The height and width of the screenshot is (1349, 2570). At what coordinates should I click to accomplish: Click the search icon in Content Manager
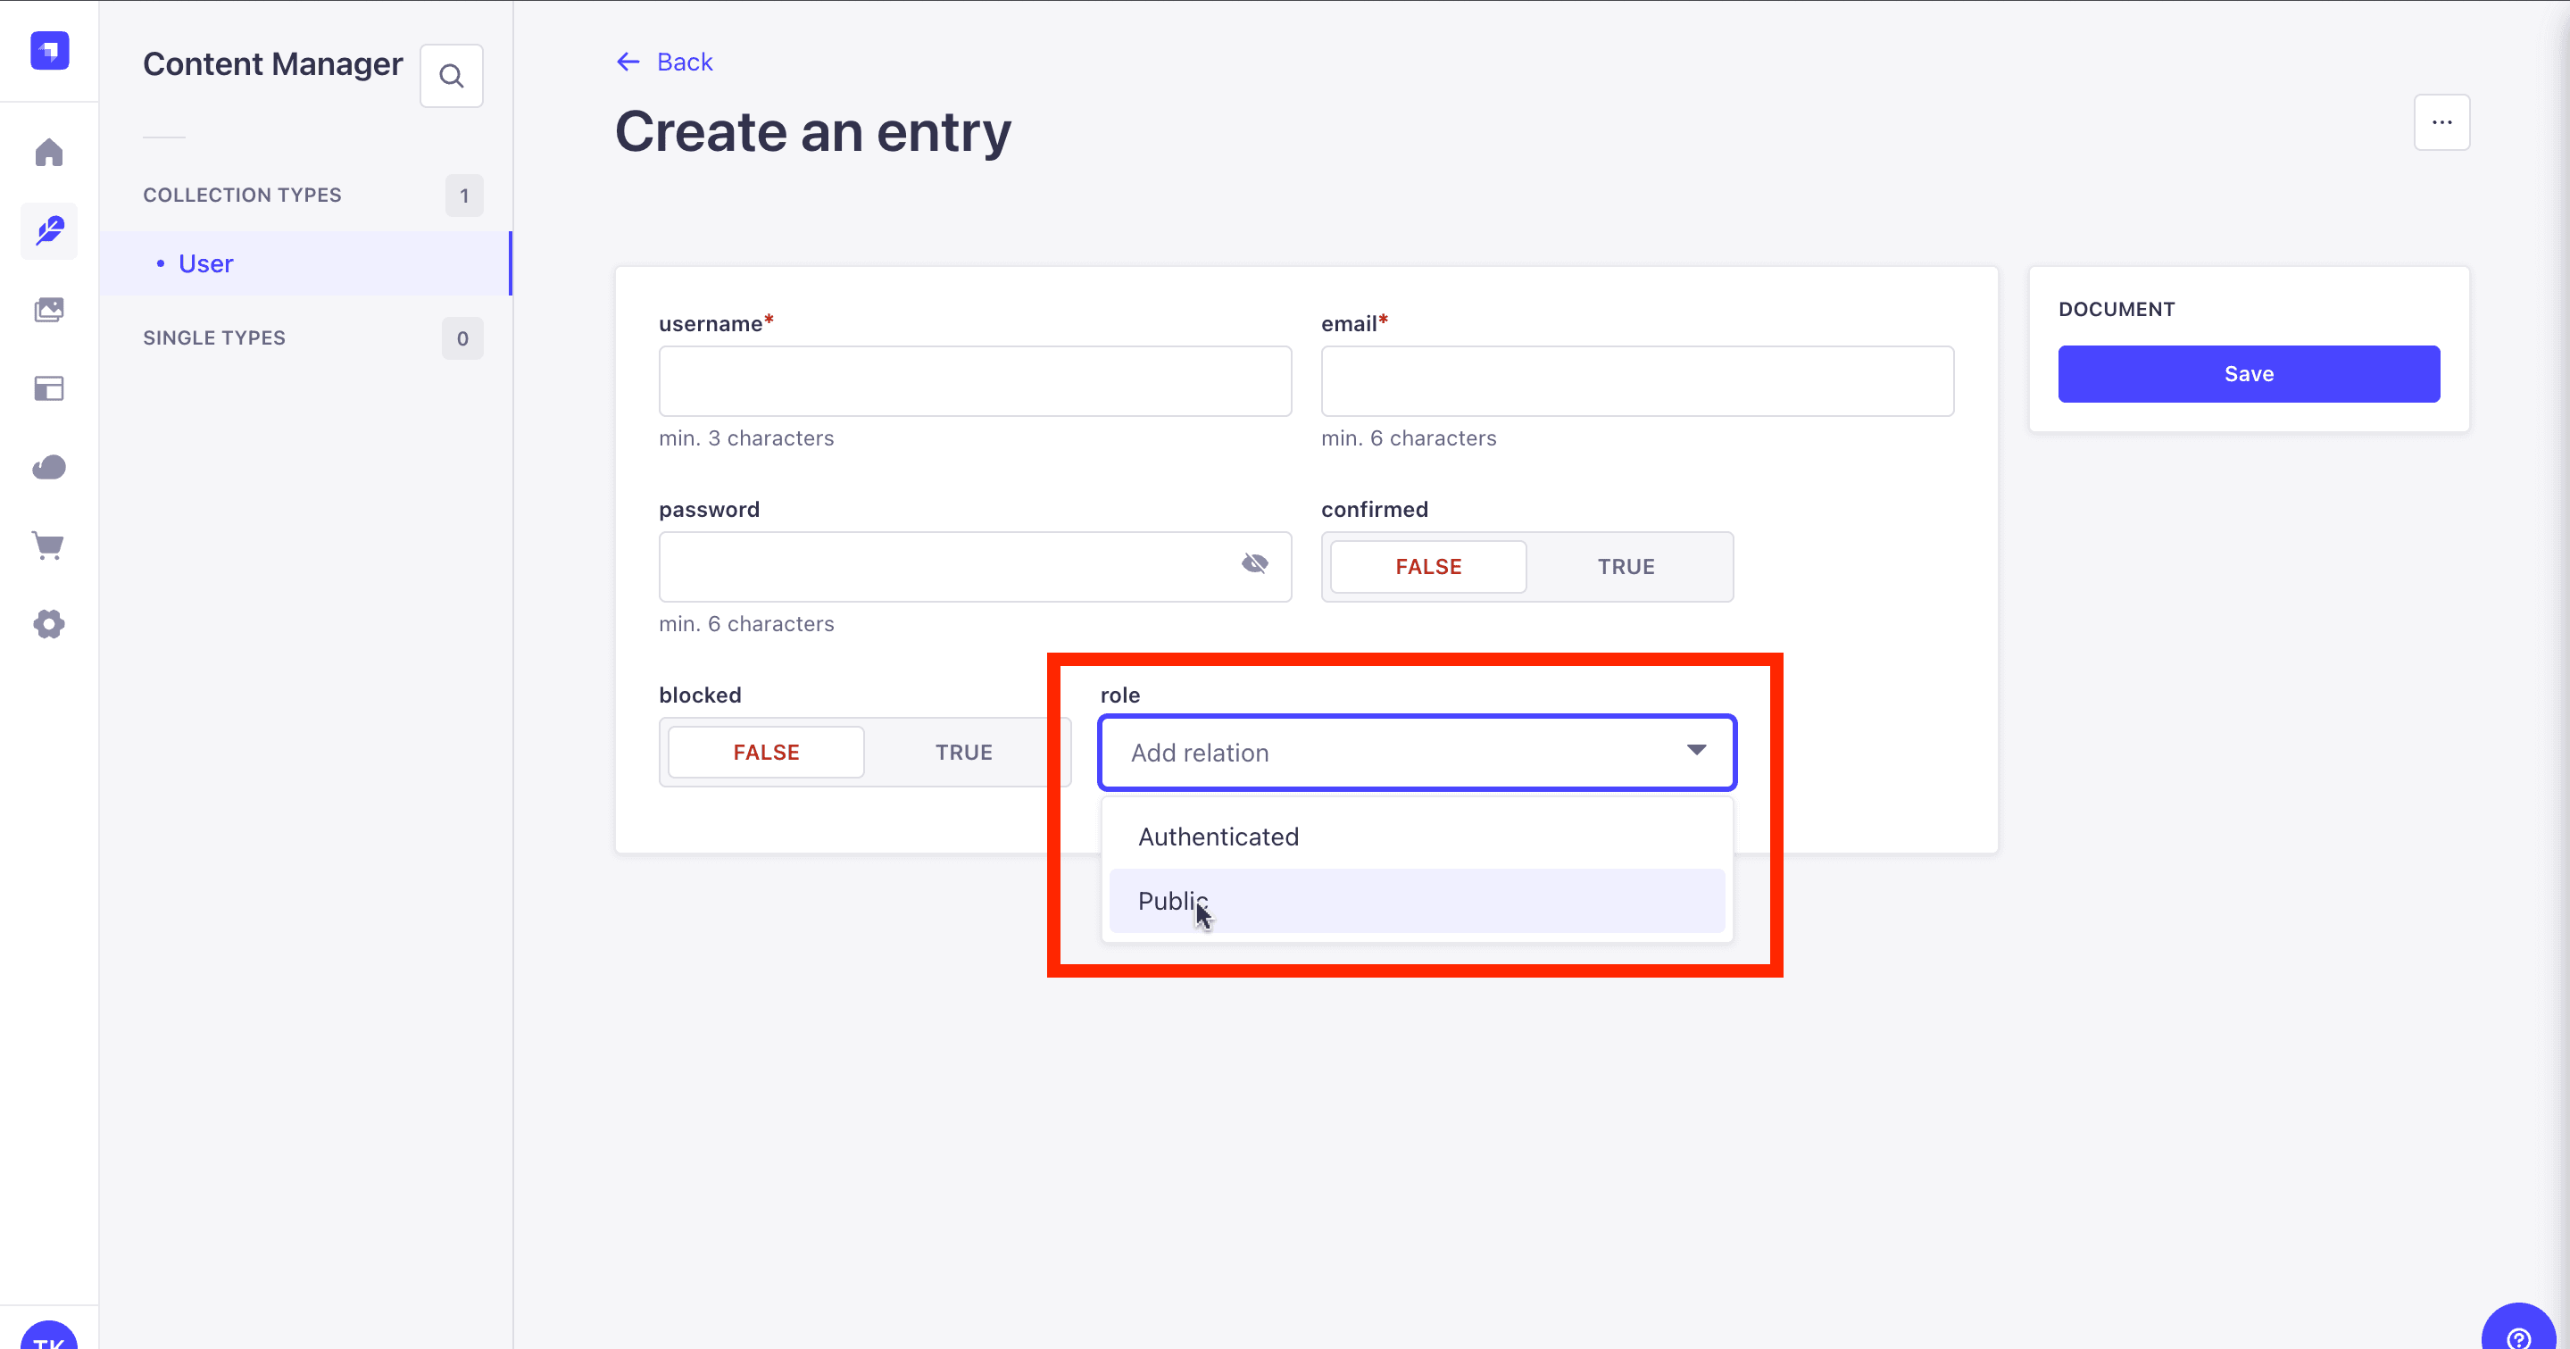pyautogui.click(x=451, y=76)
